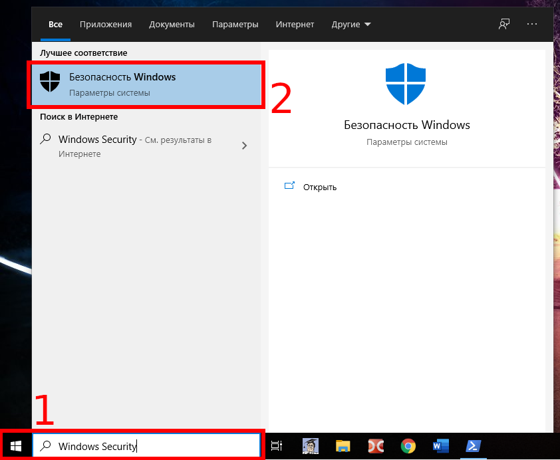This screenshot has height=460, width=560.
Task: Open the Windows Start menu
Action: coord(16,446)
